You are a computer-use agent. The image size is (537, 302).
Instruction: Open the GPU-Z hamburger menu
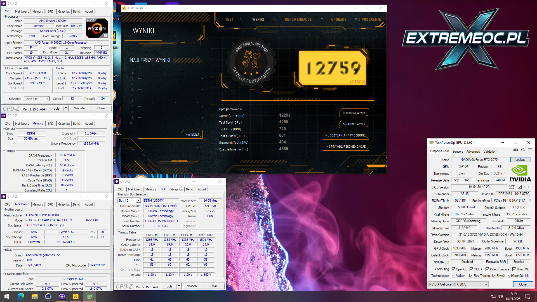[x=530, y=150]
